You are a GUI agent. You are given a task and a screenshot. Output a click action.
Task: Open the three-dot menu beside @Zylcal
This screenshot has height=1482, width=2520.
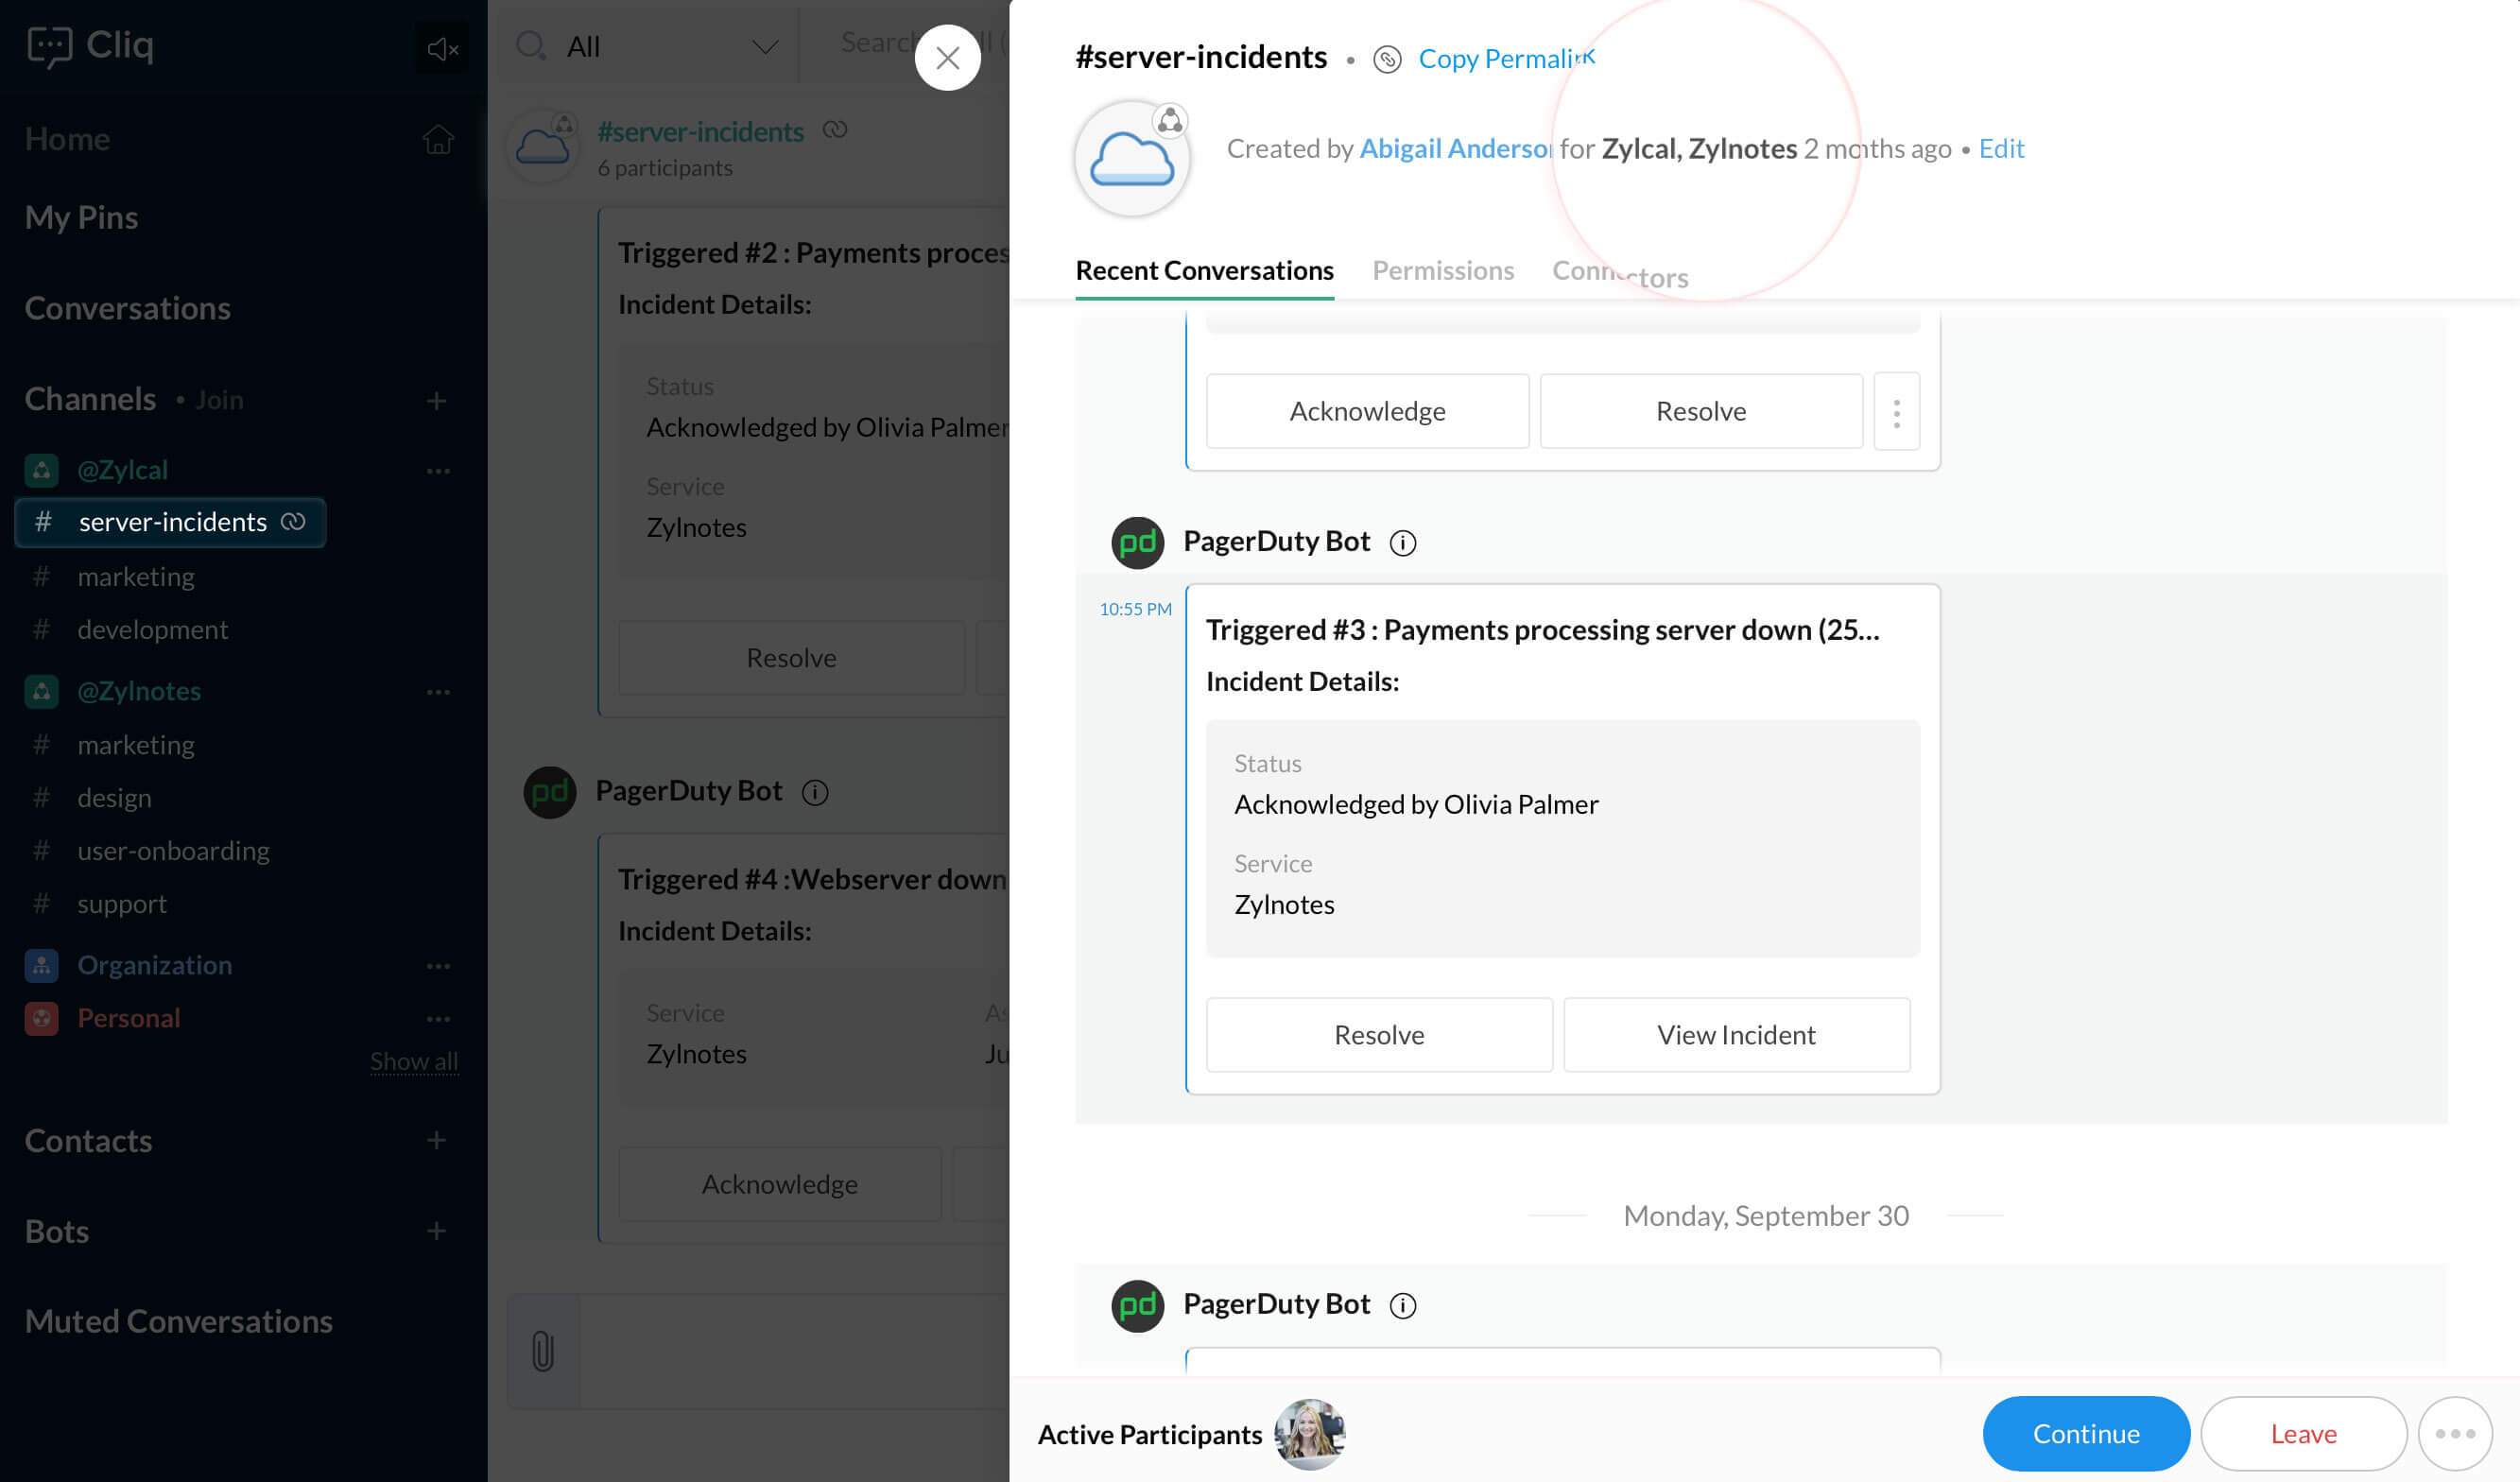(438, 470)
